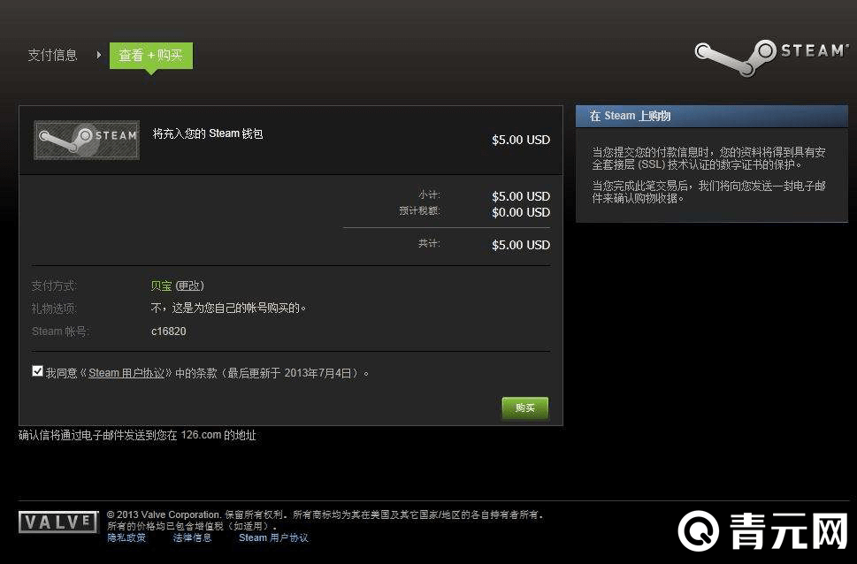Click the © 2013 Valve Corporation copyright text

coord(325,514)
